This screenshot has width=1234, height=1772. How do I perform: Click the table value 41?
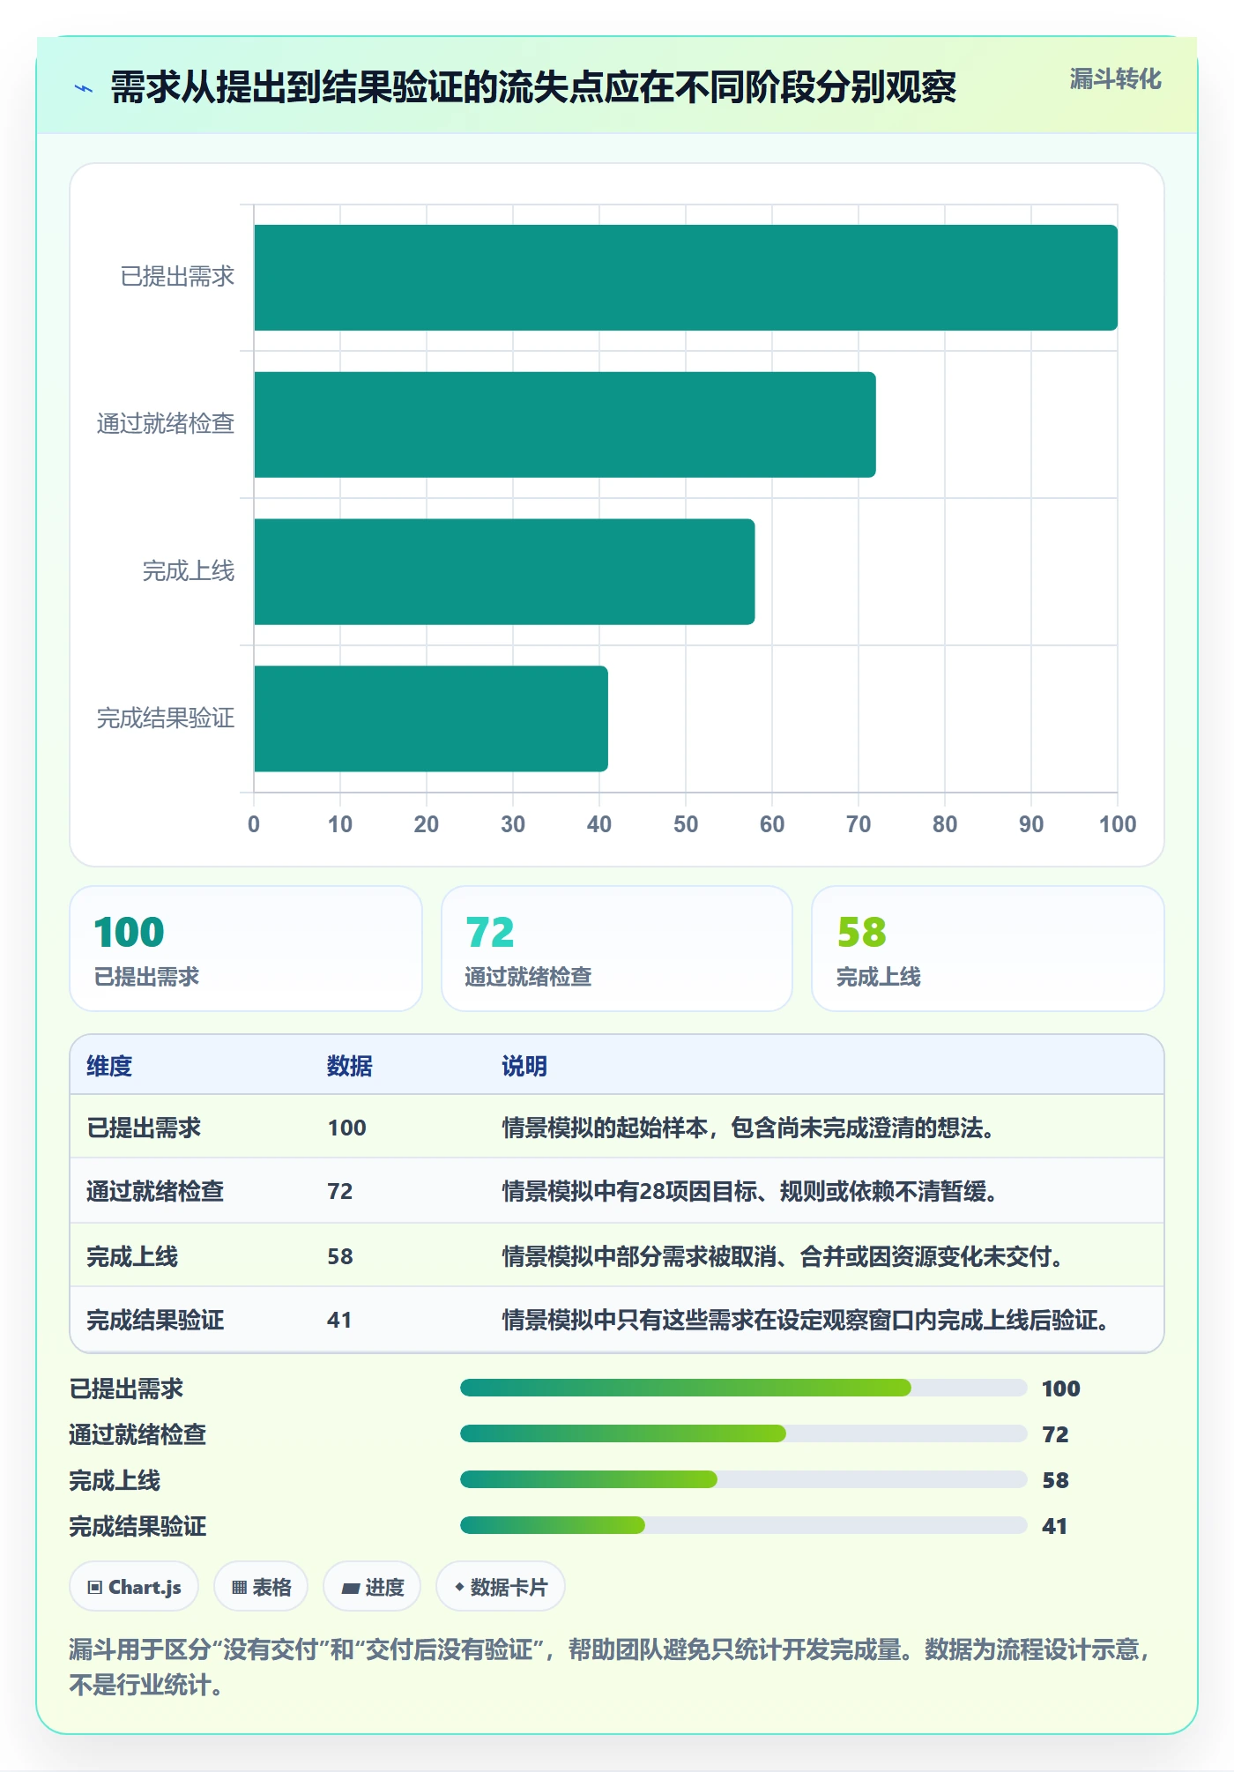click(x=339, y=1320)
